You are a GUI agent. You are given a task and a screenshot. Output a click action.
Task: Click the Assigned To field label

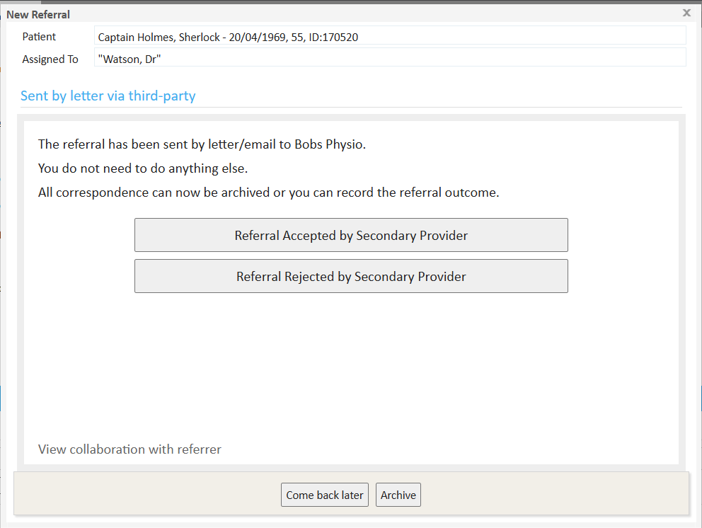click(x=50, y=59)
